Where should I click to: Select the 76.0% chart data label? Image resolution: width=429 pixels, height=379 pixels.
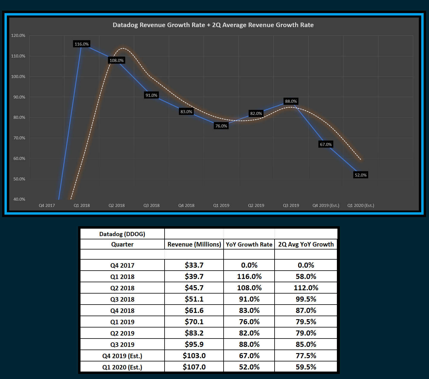click(x=221, y=126)
